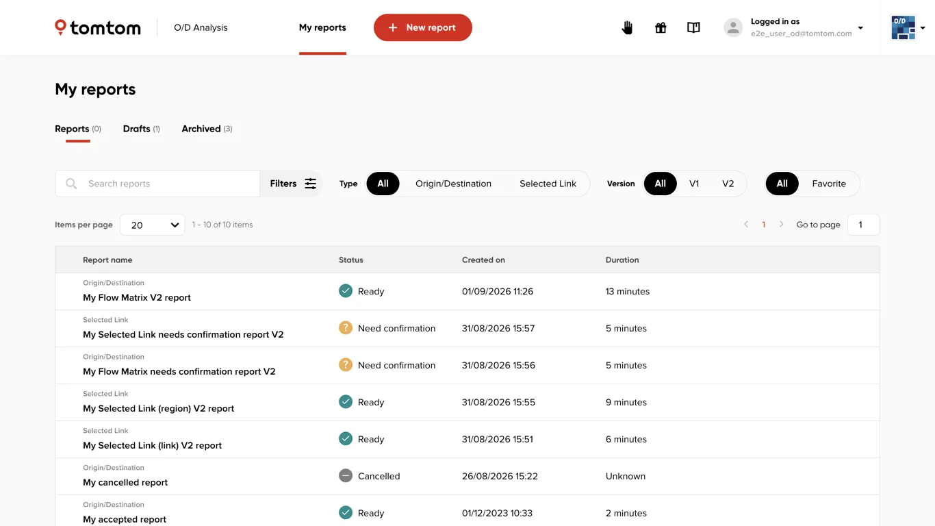Filter by Origin/Destination type

coord(453,184)
